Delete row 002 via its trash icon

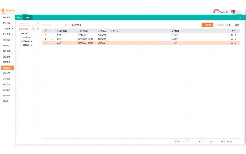(x=235, y=39)
